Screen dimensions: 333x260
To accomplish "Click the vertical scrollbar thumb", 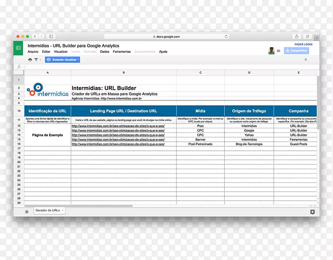I will (x=318, y=102).
